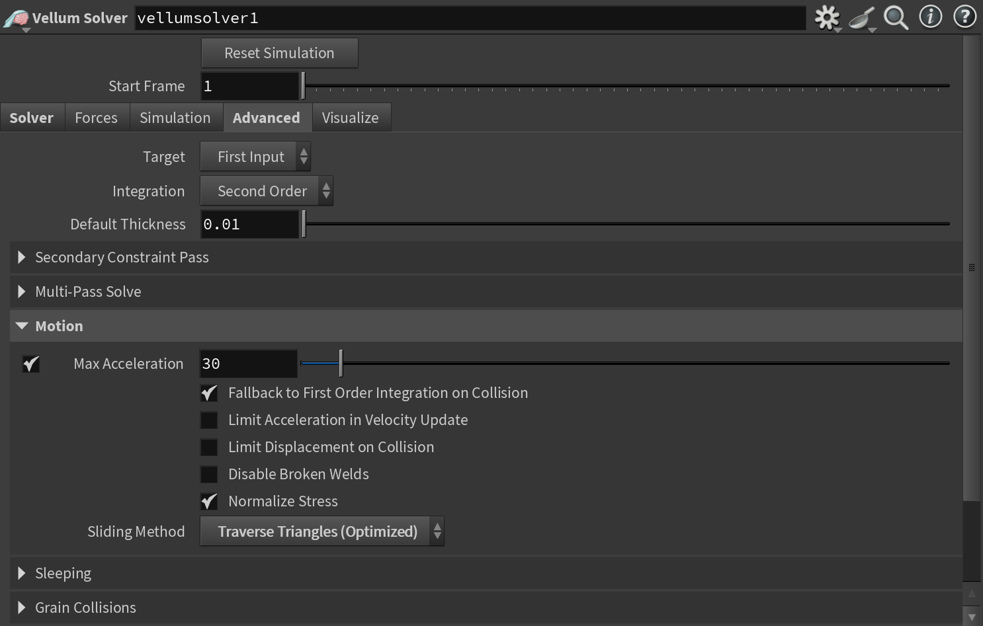Image resolution: width=983 pixels, height=626 pixels.
Task: Show node info with the i icon
Action: tap(931, 17)
